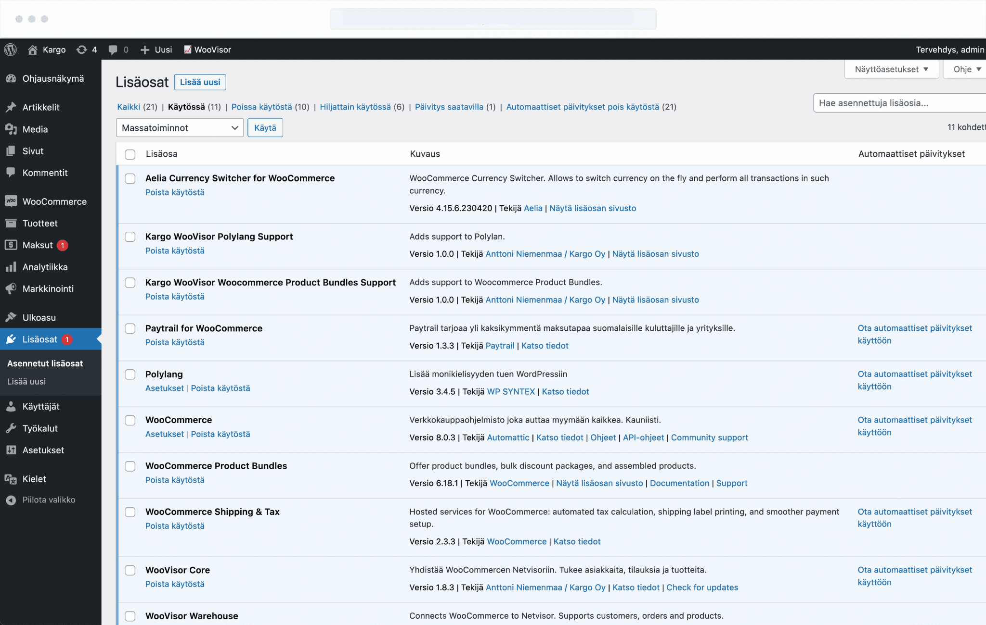Open the Community support link for WooCommerce
This screenshot has height=625, width=986.
click(710, 437)
